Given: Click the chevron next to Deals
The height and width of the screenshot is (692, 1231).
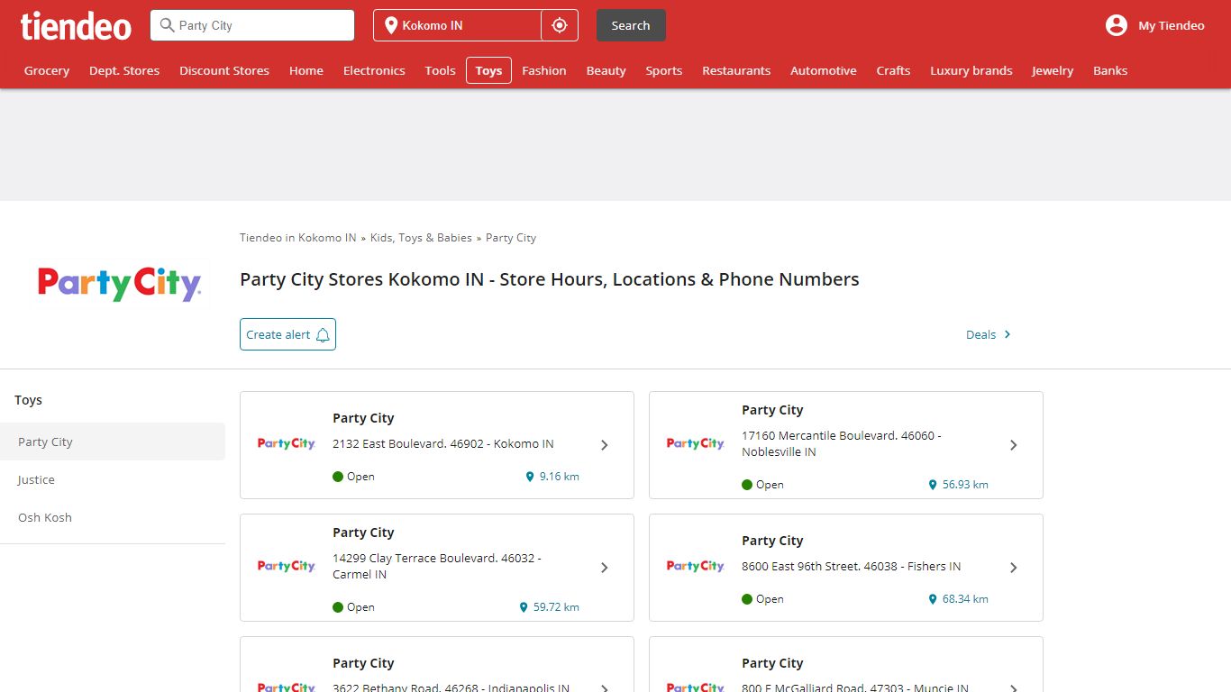Looking at the screenshot, I should [x=1008, y=334].
